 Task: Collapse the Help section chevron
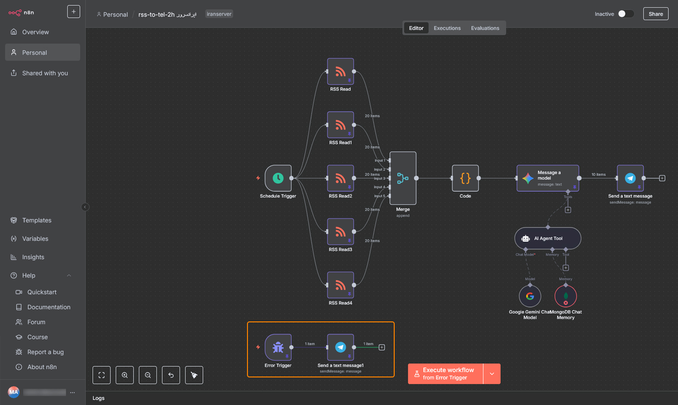click(x=69, y=275)
